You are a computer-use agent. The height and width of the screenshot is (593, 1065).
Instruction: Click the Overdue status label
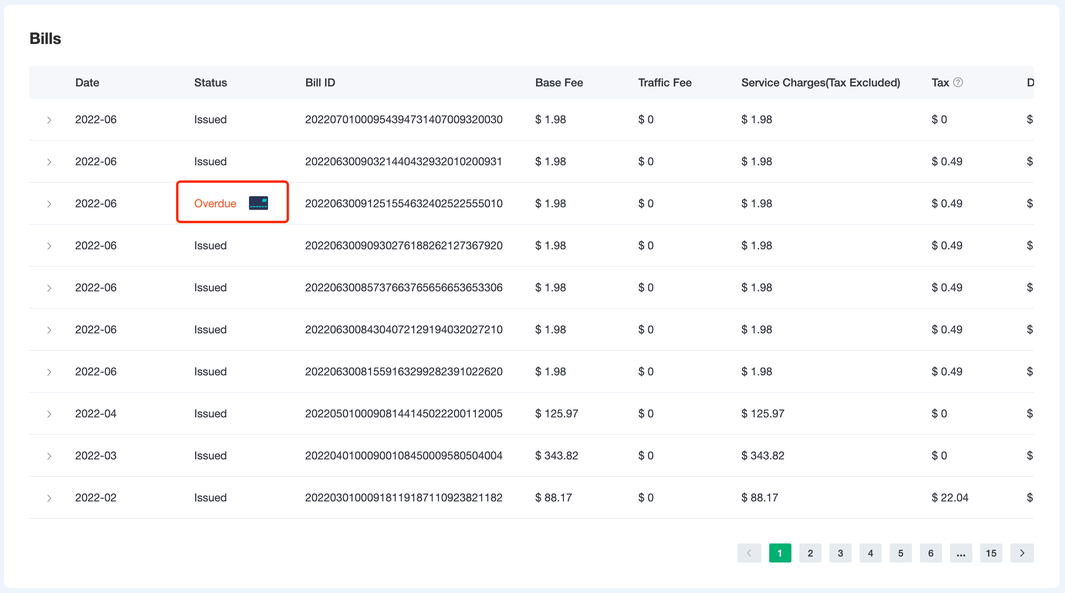point(215,203)
